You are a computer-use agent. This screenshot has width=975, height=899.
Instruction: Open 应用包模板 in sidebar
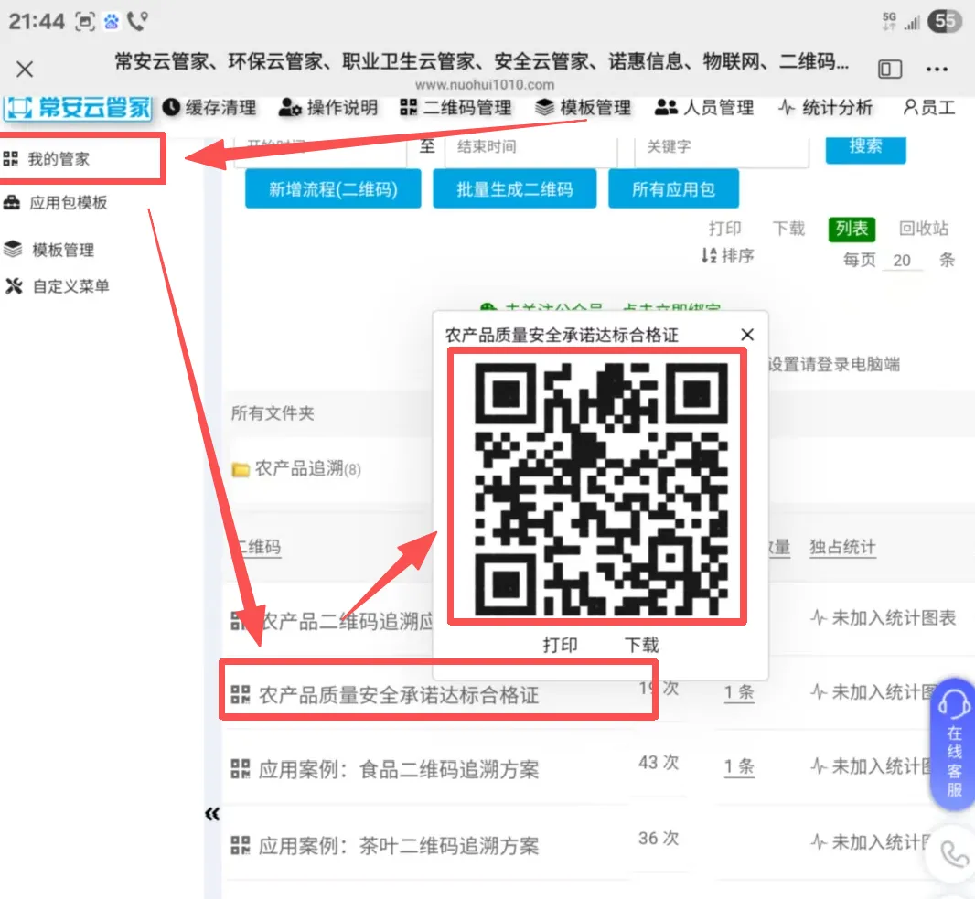point(68,203)
